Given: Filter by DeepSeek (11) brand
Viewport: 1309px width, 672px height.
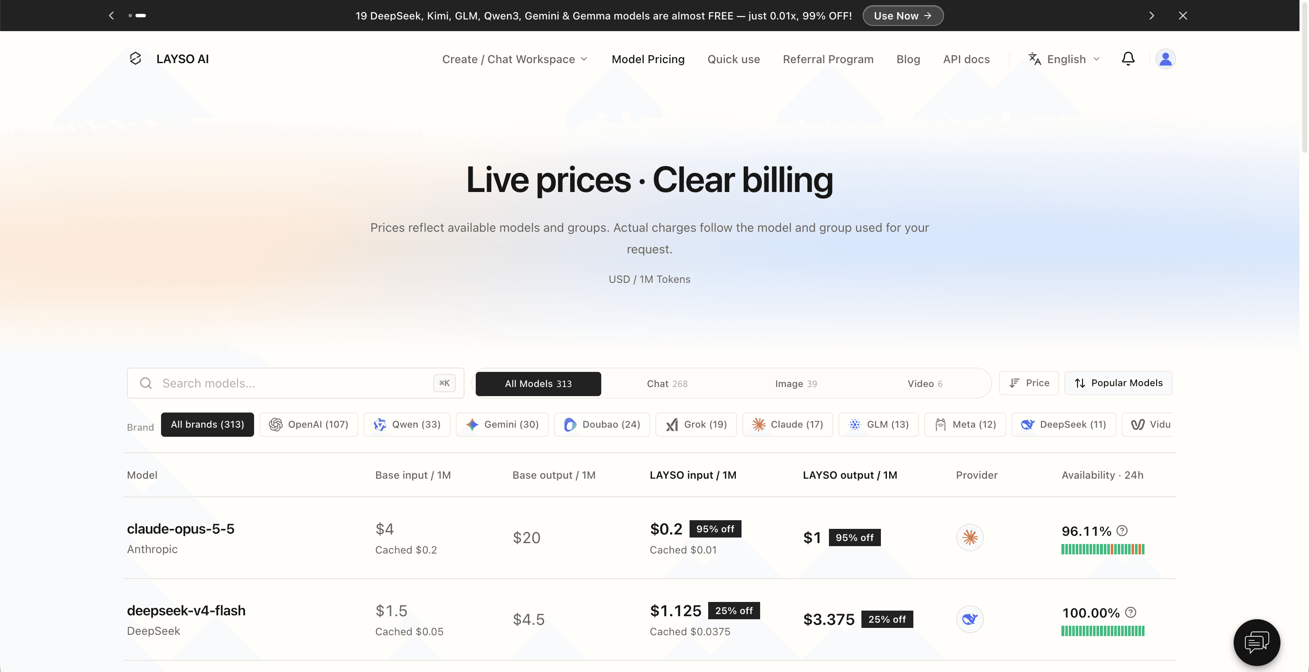Looking at the screenshot, I should click(1063, 424).
